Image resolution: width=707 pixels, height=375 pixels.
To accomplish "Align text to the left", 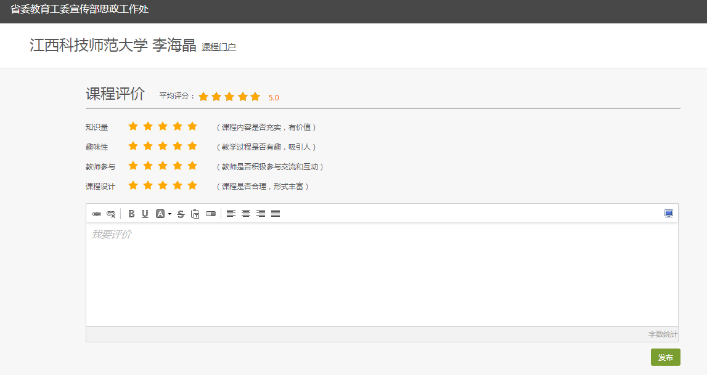I will pos(231,214).
